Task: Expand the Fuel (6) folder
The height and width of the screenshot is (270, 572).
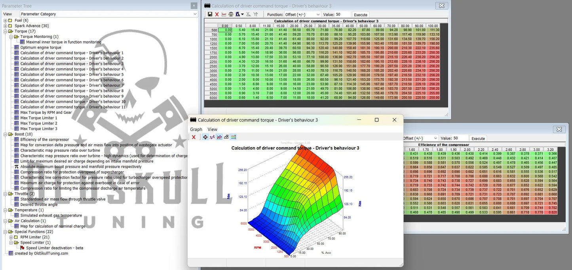Action: pyautogui.click(x=5, y=21)
